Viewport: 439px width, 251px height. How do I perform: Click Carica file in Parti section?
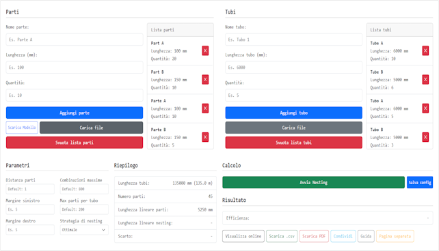91,128
